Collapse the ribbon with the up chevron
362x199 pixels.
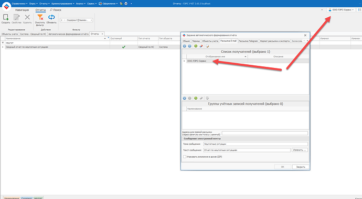coord(322,10)
